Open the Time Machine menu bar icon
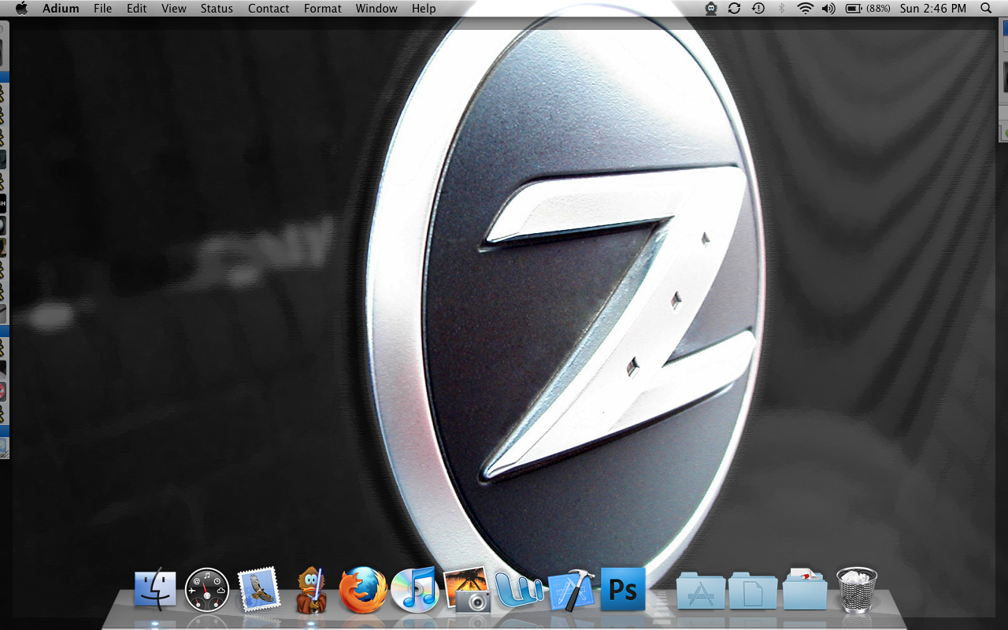 coord(758,9)
